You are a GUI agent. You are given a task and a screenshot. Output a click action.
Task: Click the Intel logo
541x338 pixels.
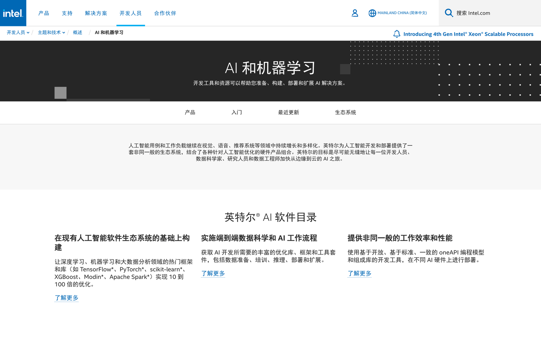click(13, 13)
